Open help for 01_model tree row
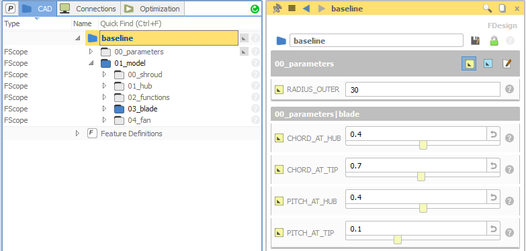 tap(255, 63)
